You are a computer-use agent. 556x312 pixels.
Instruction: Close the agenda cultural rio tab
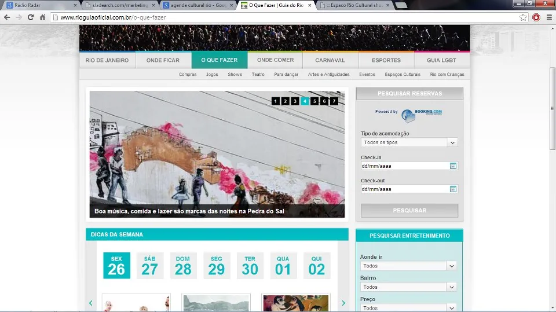232,5
